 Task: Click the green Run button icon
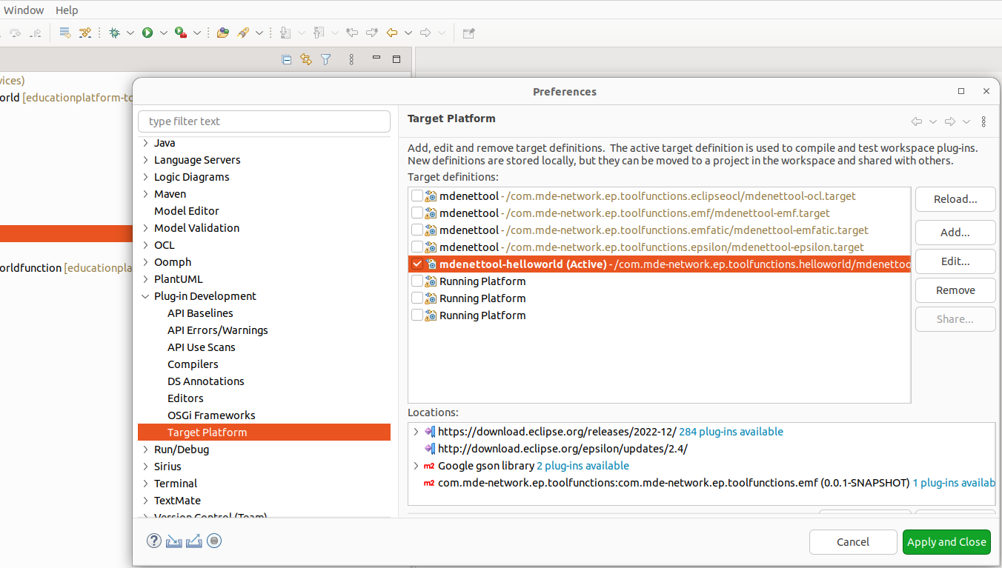pyautogui.click(x=147, y=33)
